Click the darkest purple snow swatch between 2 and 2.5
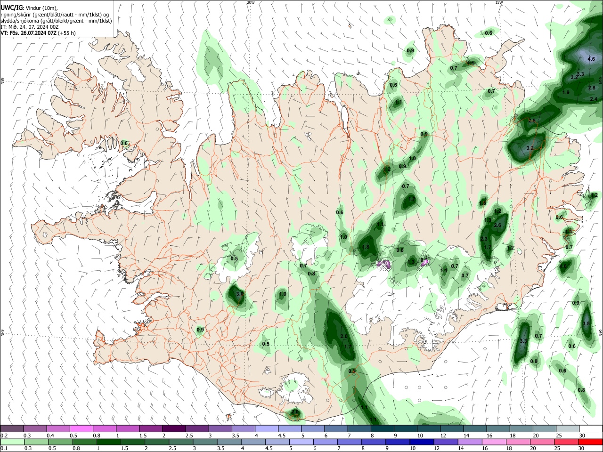The width and height of the screenshot is (603, 452). coord(174,429)
